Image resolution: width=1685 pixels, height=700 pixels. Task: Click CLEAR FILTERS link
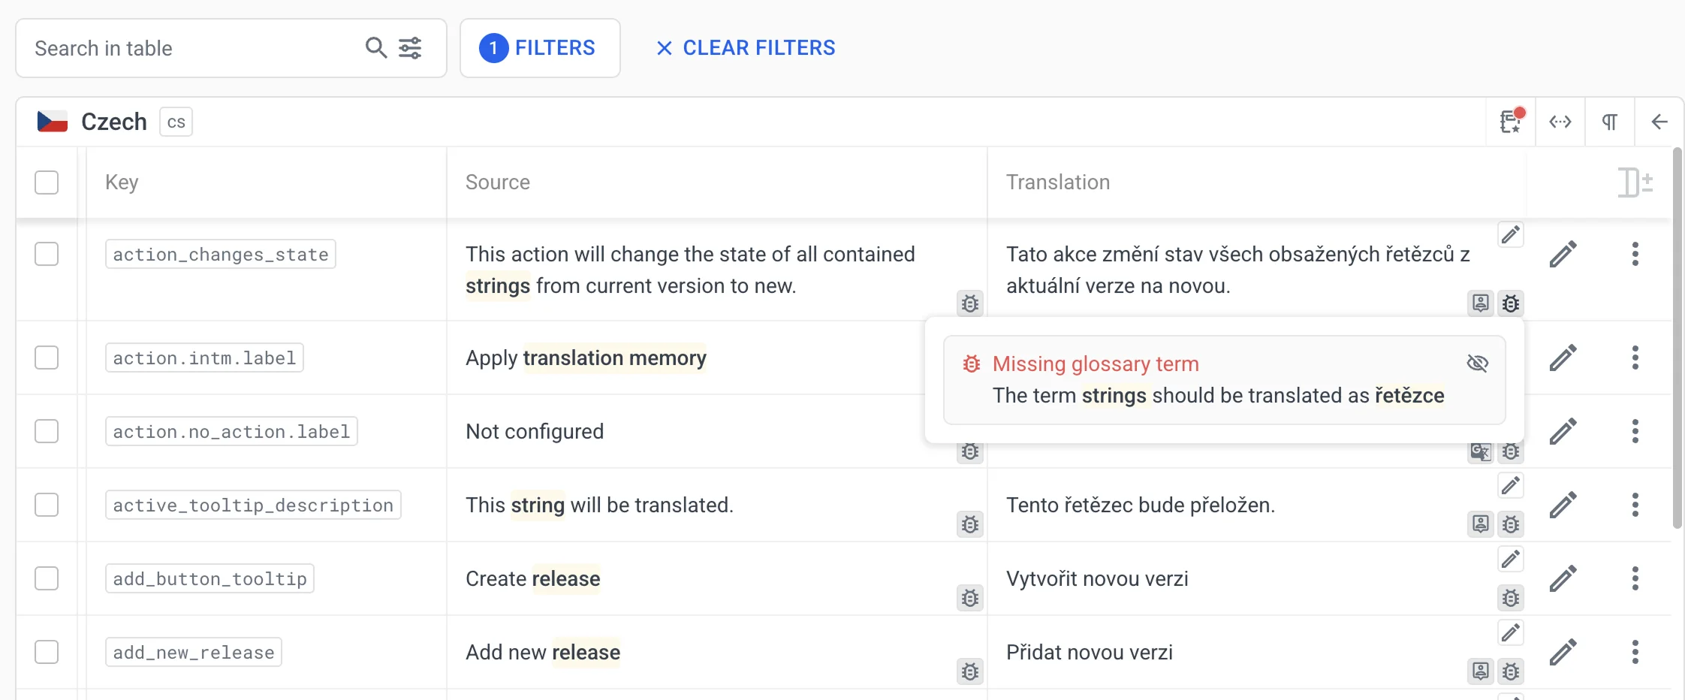pyautogui.click(x=745, y=48)
